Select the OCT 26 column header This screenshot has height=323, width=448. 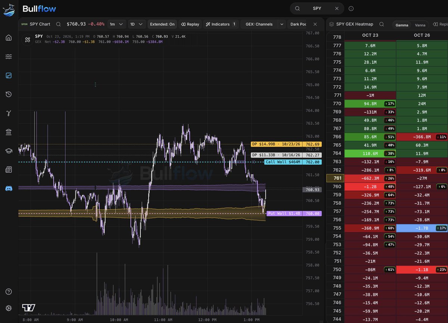pos(422,35)
